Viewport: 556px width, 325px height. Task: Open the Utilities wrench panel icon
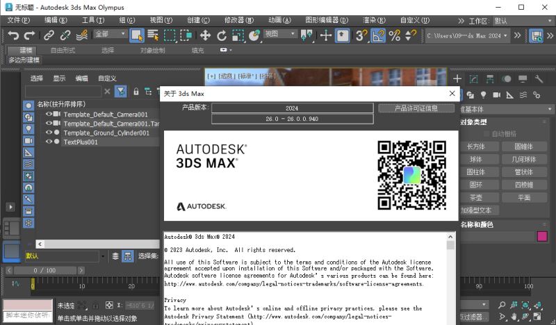(x=539, y=78)
